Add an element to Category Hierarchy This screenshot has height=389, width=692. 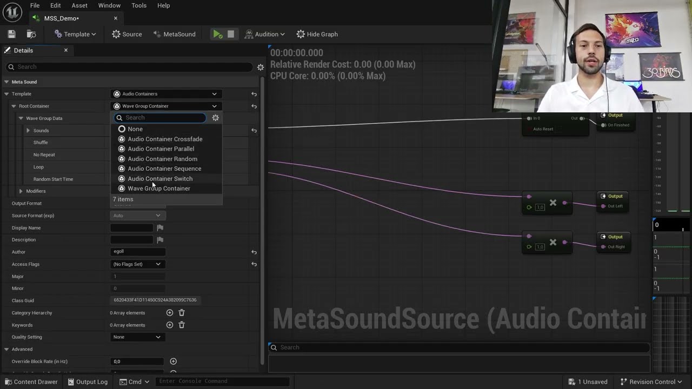[x=170, y=313]
